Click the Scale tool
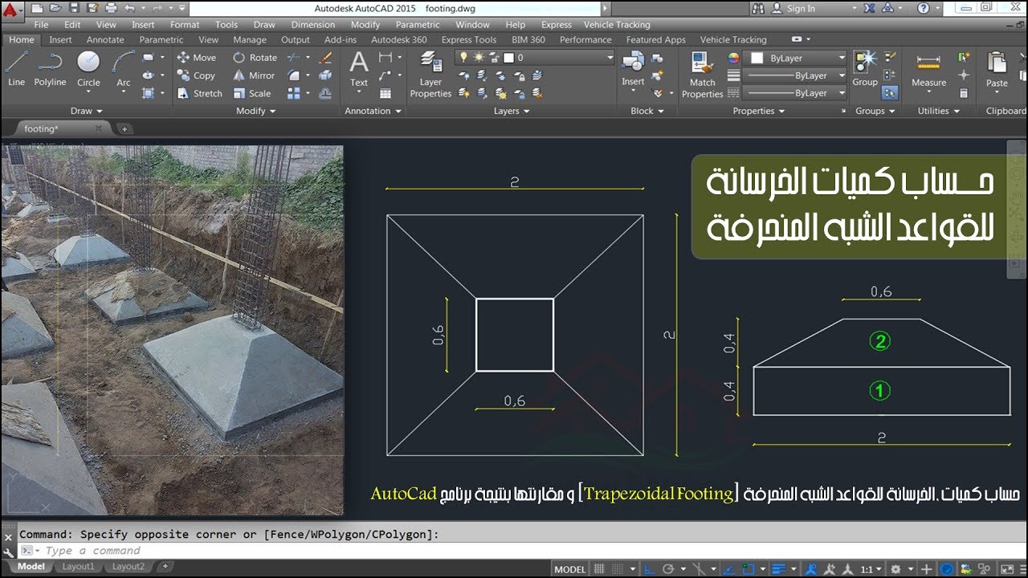1028x578 pixels. (251, 93)
